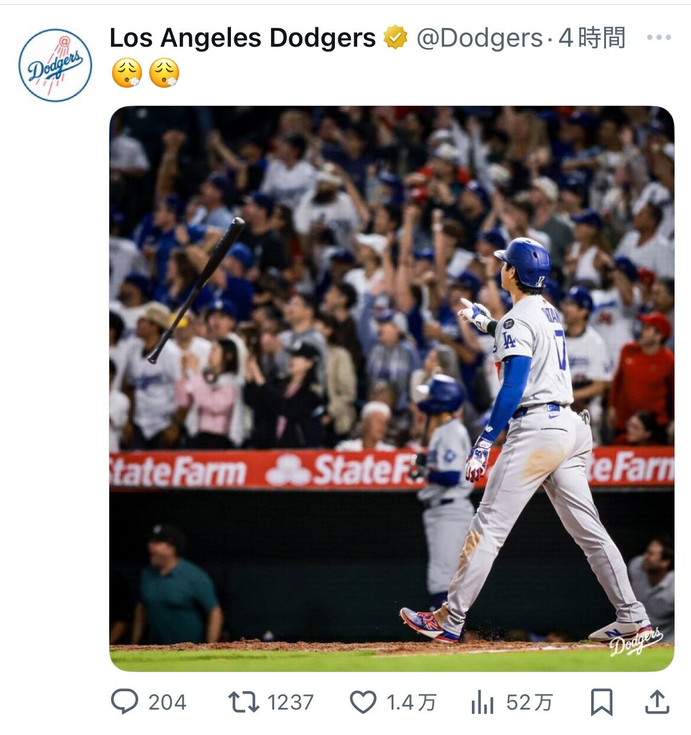Viewport: 691px width, 735px height.
Task: Click the Dodgers watermark on the photo
Action: (x=636, y=641)
